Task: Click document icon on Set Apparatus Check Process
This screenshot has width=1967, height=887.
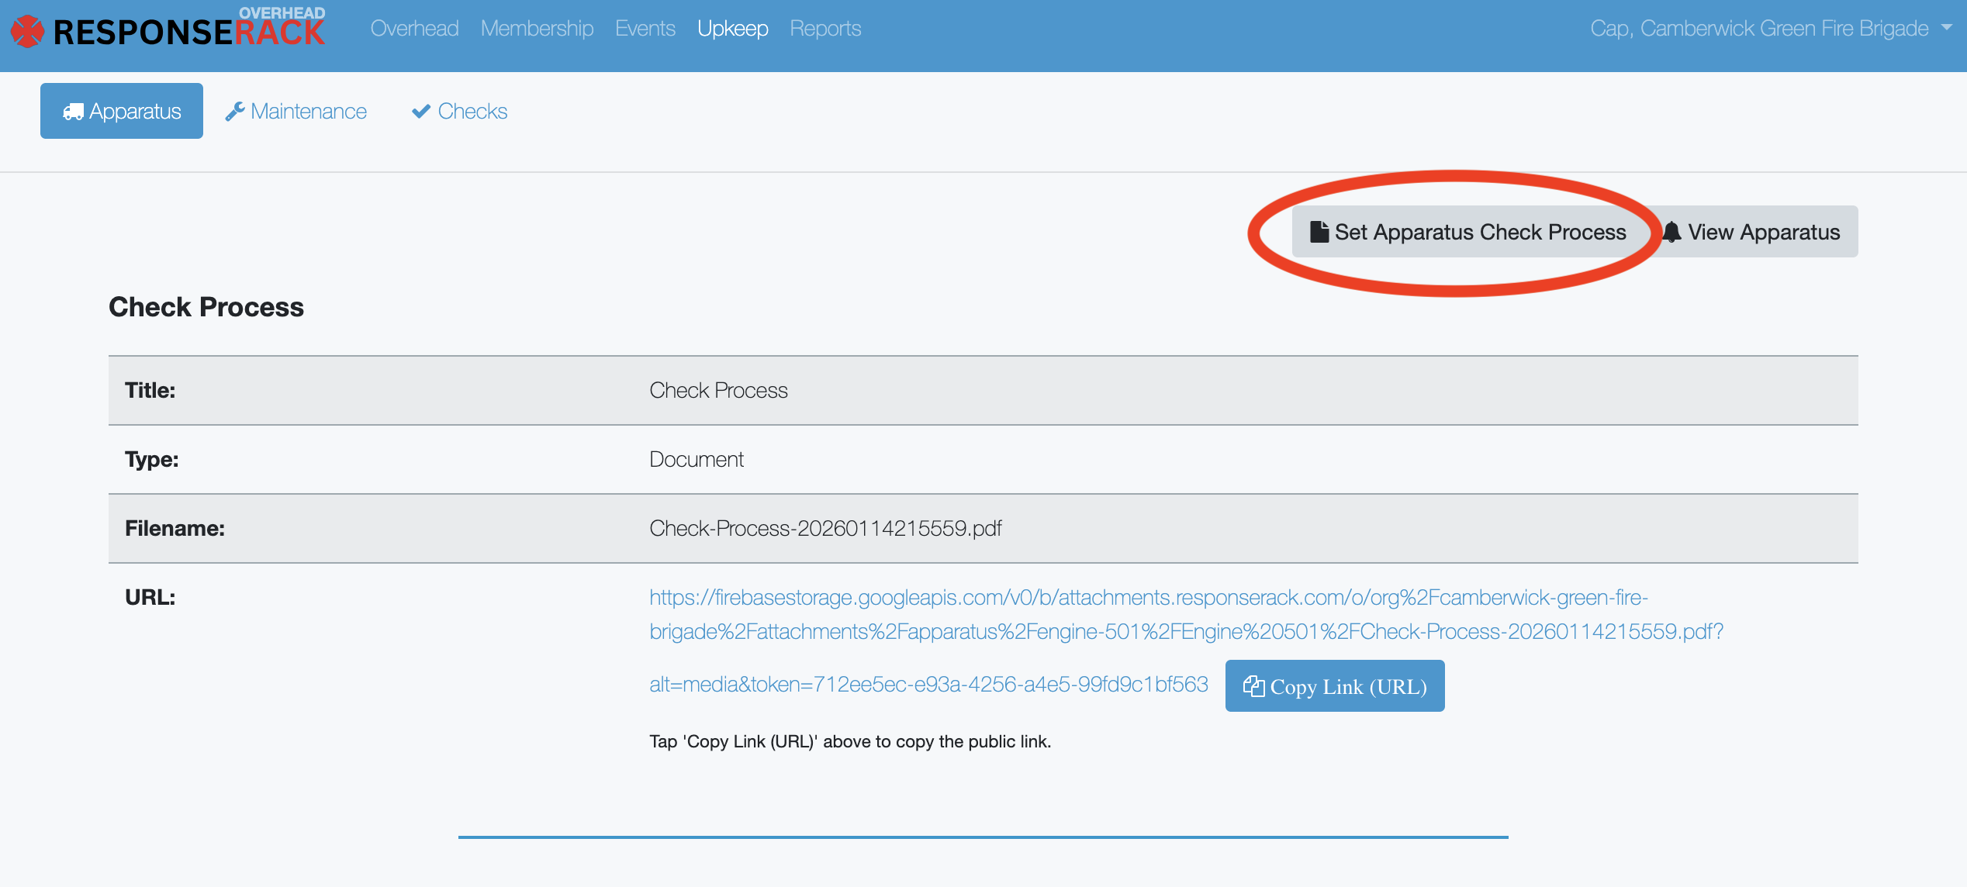Action: pyautogui.click(x=1319, y=232)
